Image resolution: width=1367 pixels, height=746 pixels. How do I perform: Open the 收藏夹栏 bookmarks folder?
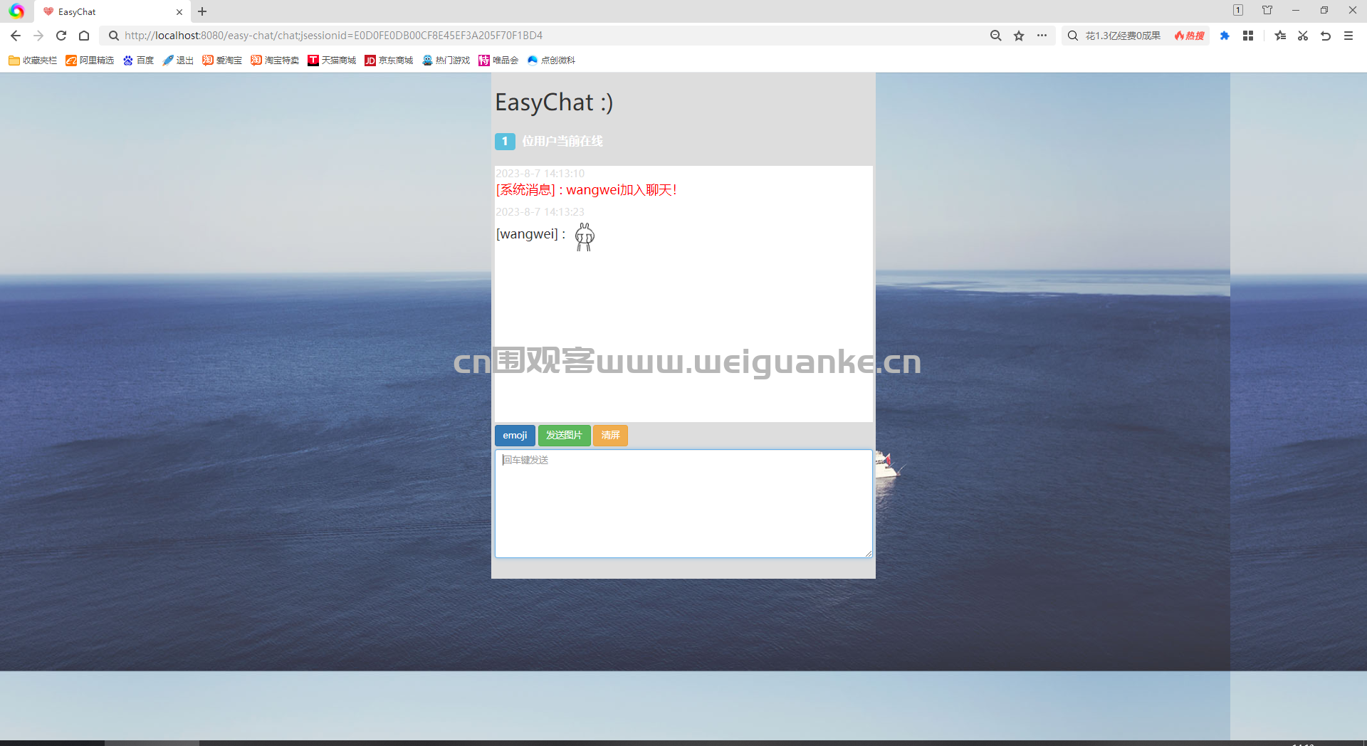(33, 61)
